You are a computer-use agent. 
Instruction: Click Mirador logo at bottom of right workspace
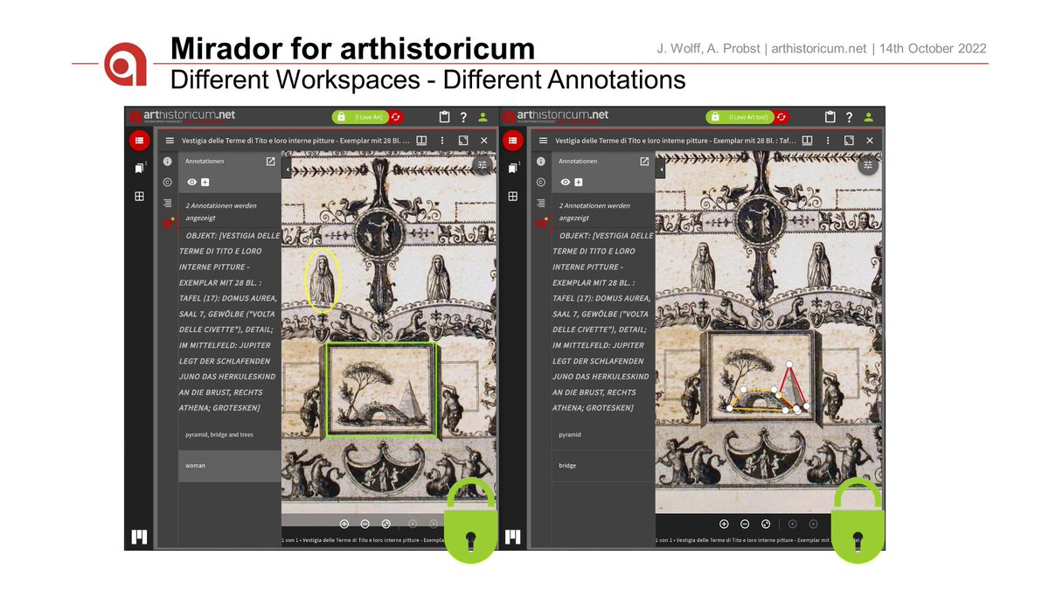point(513,537)
